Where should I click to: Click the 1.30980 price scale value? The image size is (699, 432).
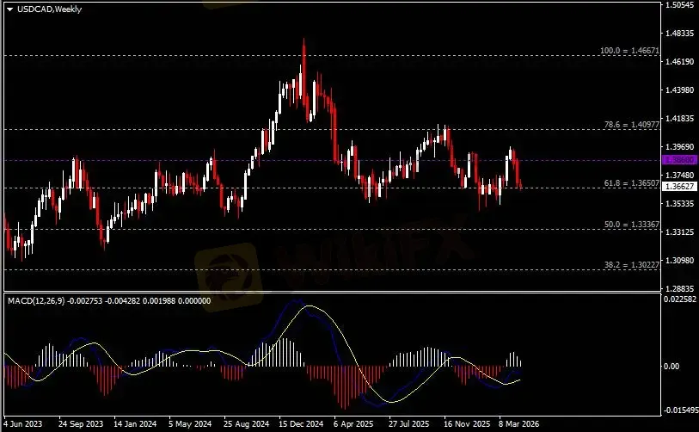coord(680,260)
